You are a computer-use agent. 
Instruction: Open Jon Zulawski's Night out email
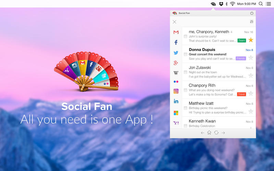click(x=219, y=72)
